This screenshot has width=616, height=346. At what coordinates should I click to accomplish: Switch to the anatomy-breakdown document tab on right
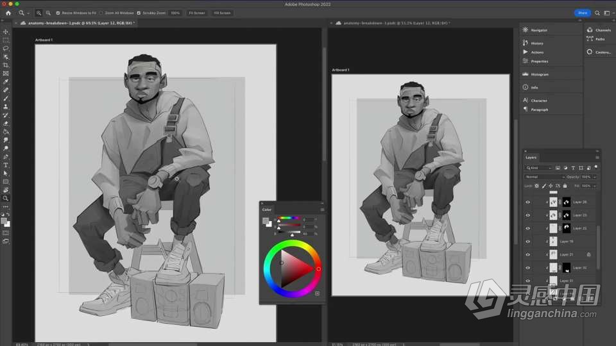[x=393, y=23]
